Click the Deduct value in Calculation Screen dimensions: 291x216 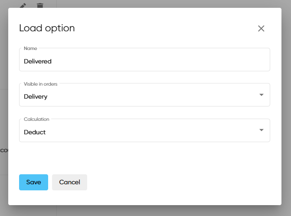(35, 132)
